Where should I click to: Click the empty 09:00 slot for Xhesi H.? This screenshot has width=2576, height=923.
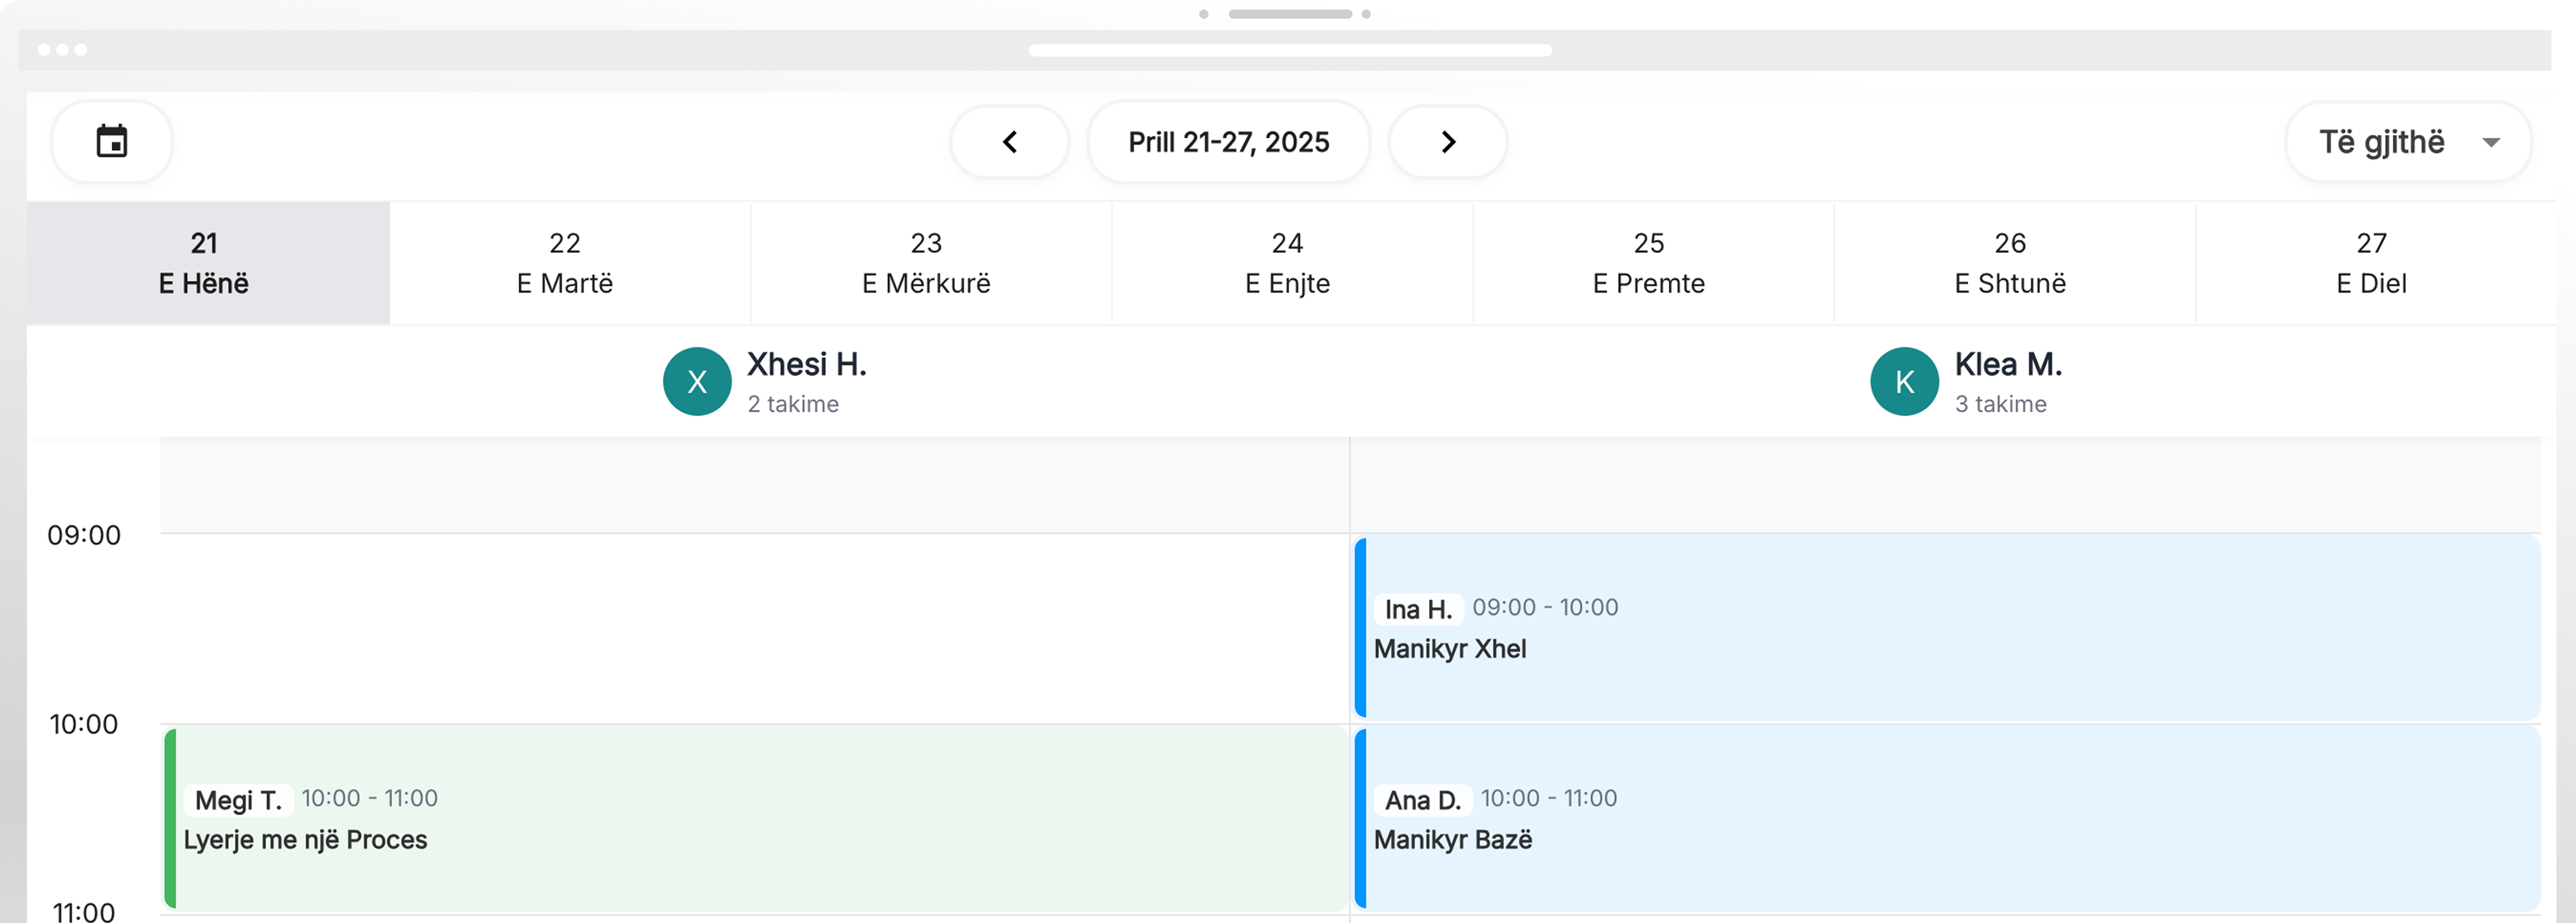(755, 628)
